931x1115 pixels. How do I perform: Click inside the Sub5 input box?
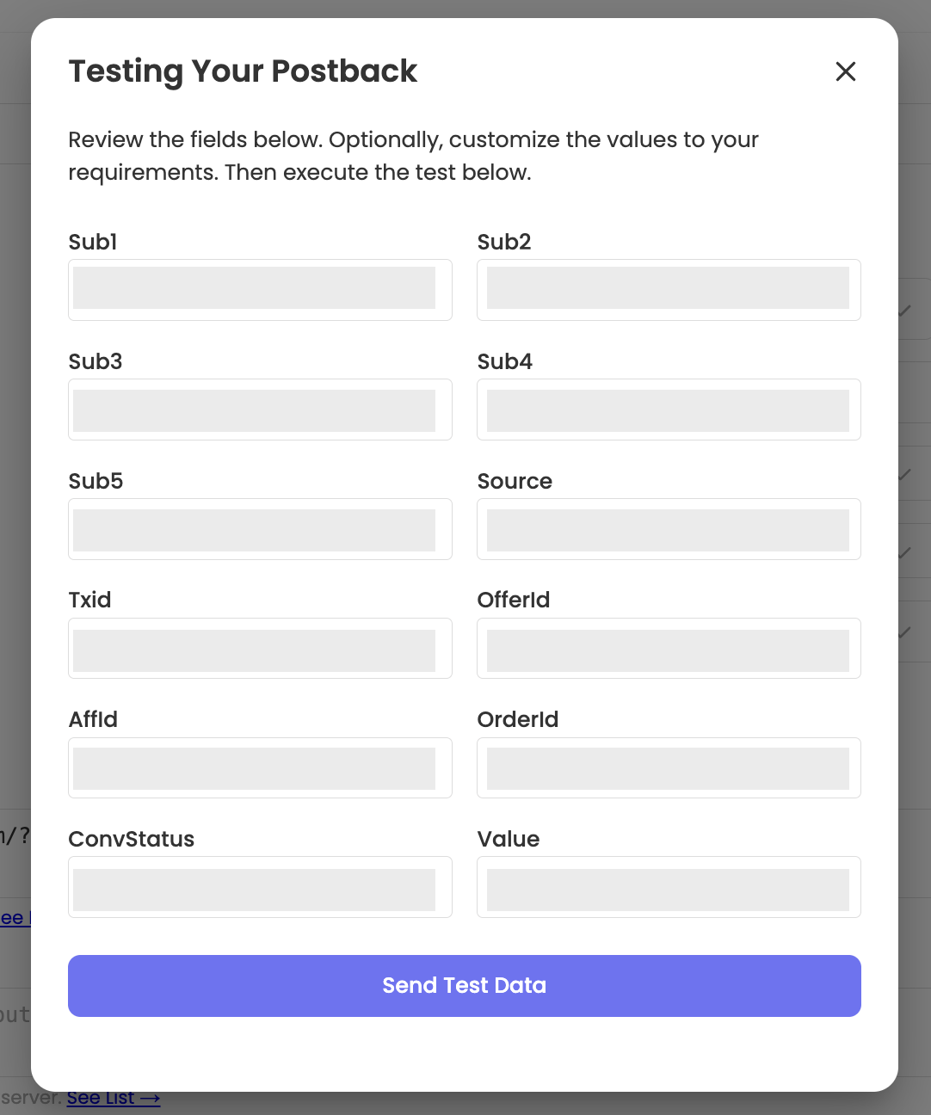[260, 529]
